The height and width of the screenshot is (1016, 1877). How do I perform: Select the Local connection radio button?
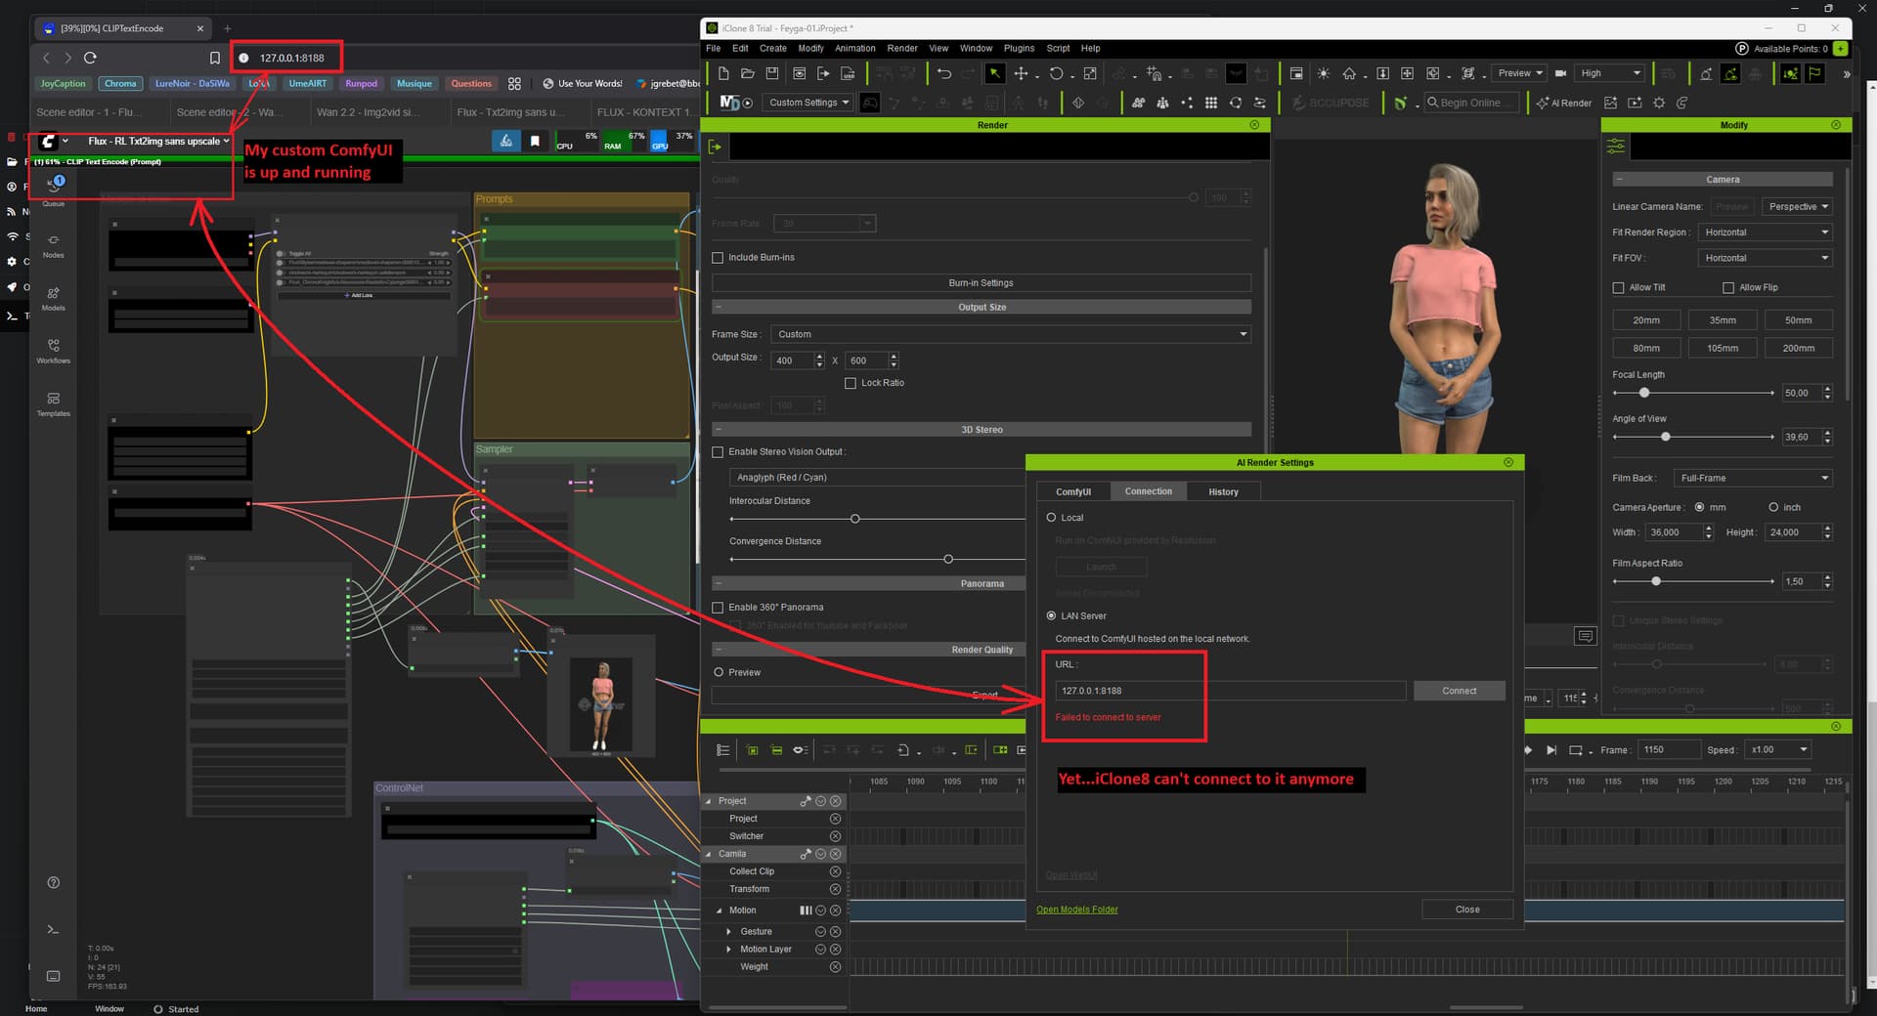point(1052,518)
